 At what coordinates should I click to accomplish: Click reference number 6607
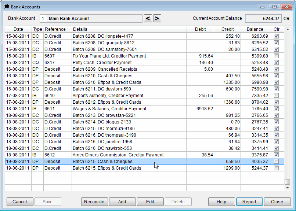(50, 56)
